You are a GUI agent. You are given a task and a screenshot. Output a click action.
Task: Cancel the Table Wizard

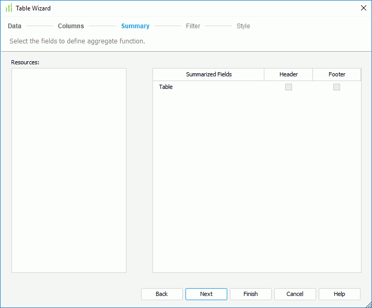295,294
